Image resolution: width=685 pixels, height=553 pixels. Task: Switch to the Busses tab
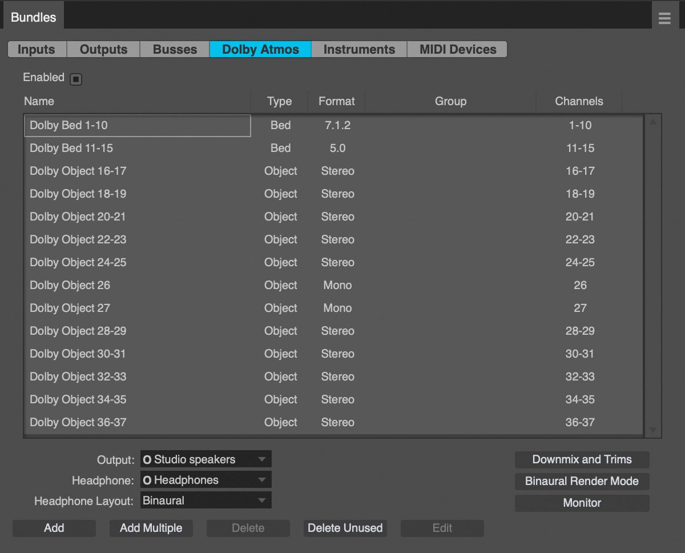[175, 49]
